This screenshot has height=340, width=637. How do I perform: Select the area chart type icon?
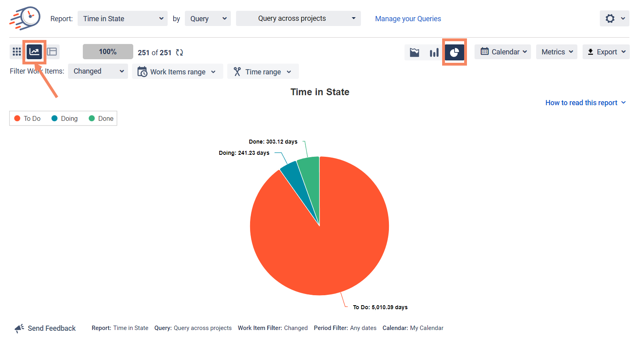click(x=415, y=52)
